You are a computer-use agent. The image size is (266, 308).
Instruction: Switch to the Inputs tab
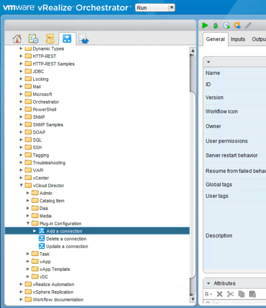point(238,39)
